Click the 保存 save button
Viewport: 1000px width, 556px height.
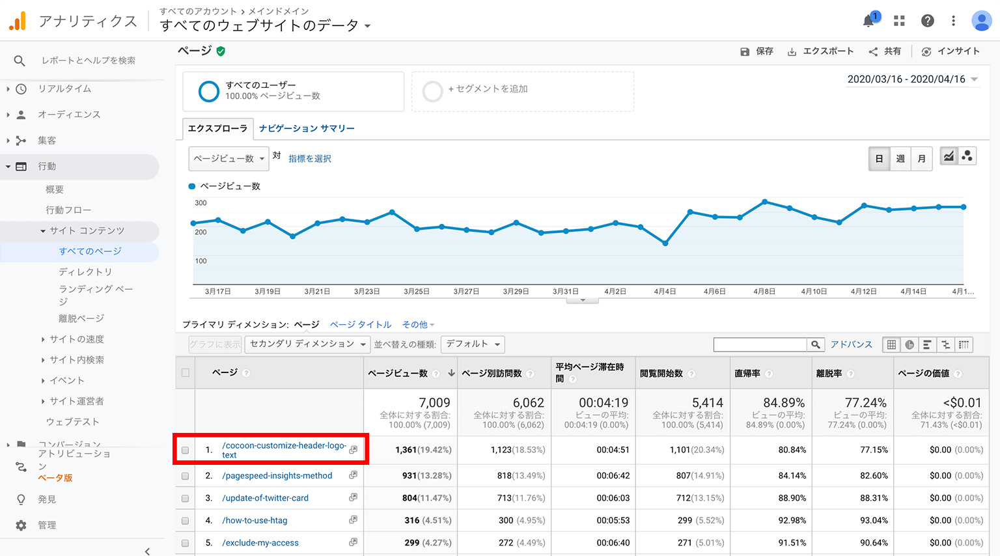coord(757,51)
